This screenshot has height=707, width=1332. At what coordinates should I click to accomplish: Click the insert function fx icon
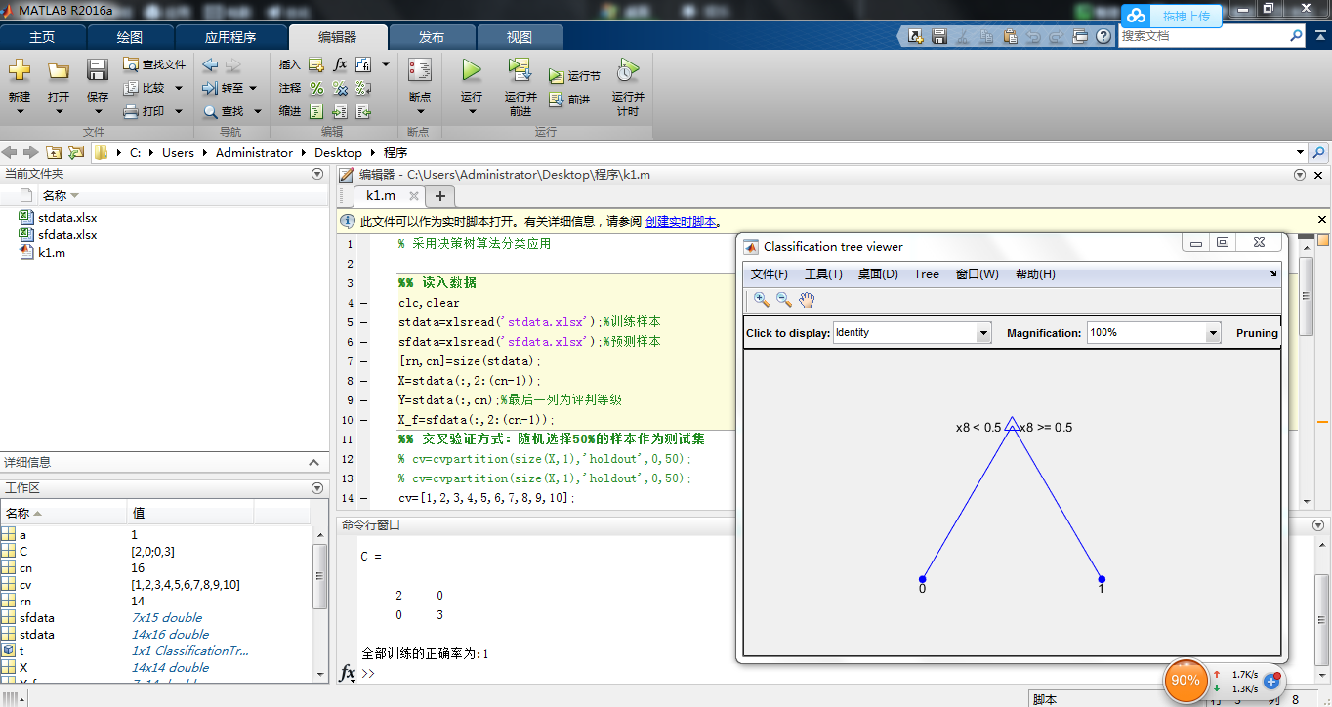point(340,64)
